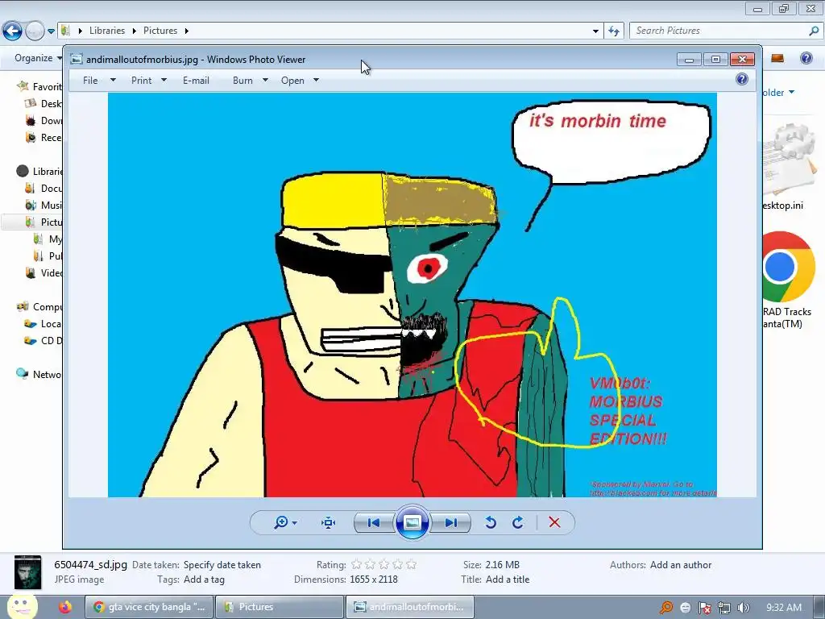Click the Explorer forward button
This screenshot has height=619, width=825.
click(35, 31)
